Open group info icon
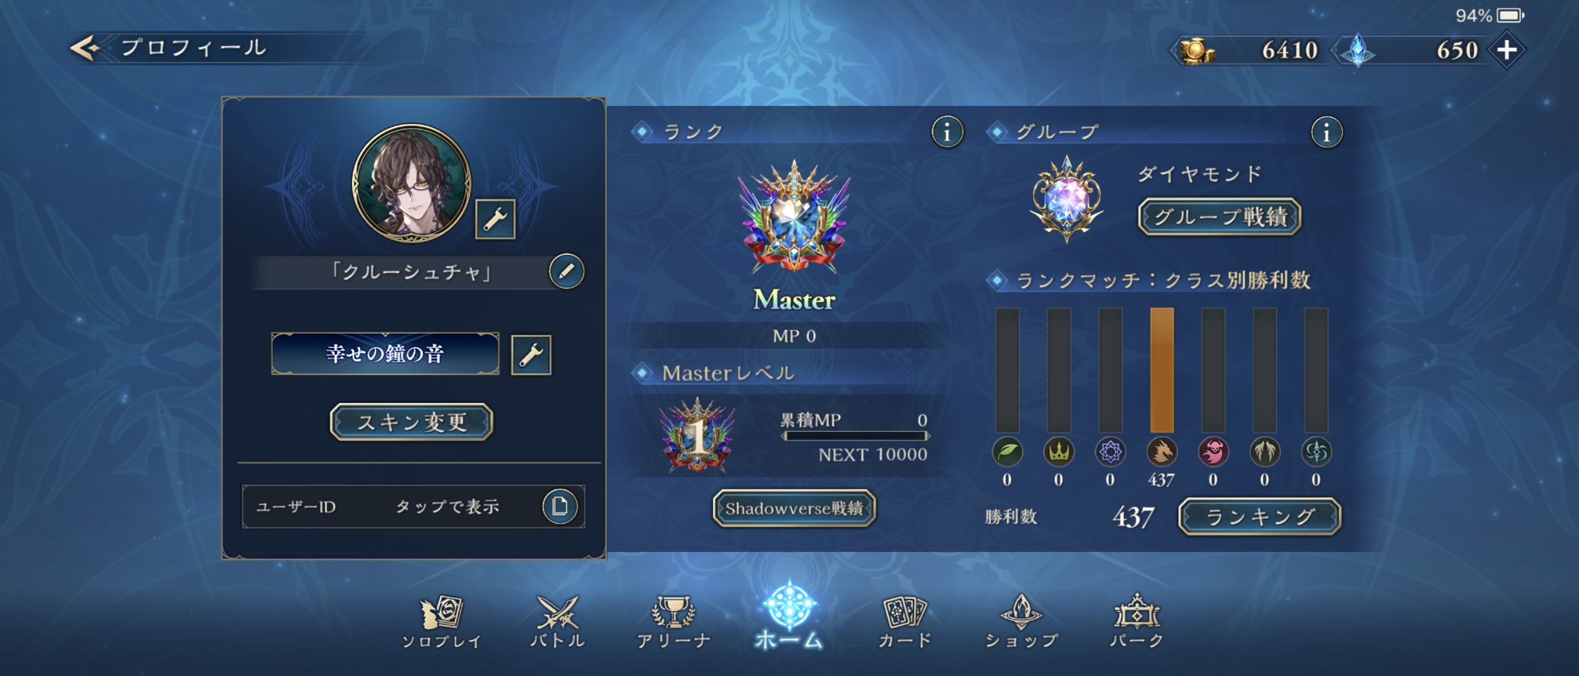 1326,132
